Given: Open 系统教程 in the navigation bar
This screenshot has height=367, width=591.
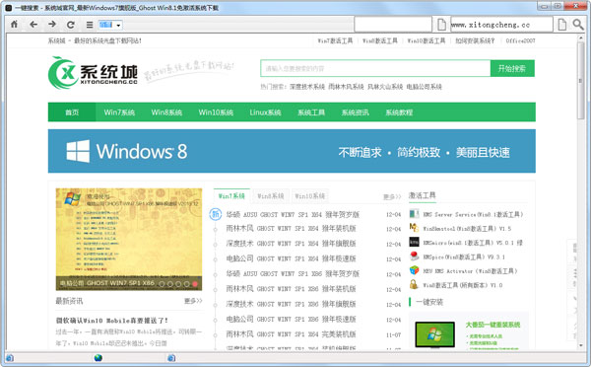Looking at the screenshot, I should [399, 112].
